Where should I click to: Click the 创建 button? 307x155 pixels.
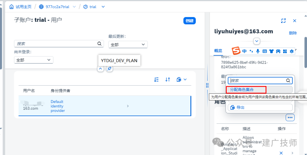point(190,21)
